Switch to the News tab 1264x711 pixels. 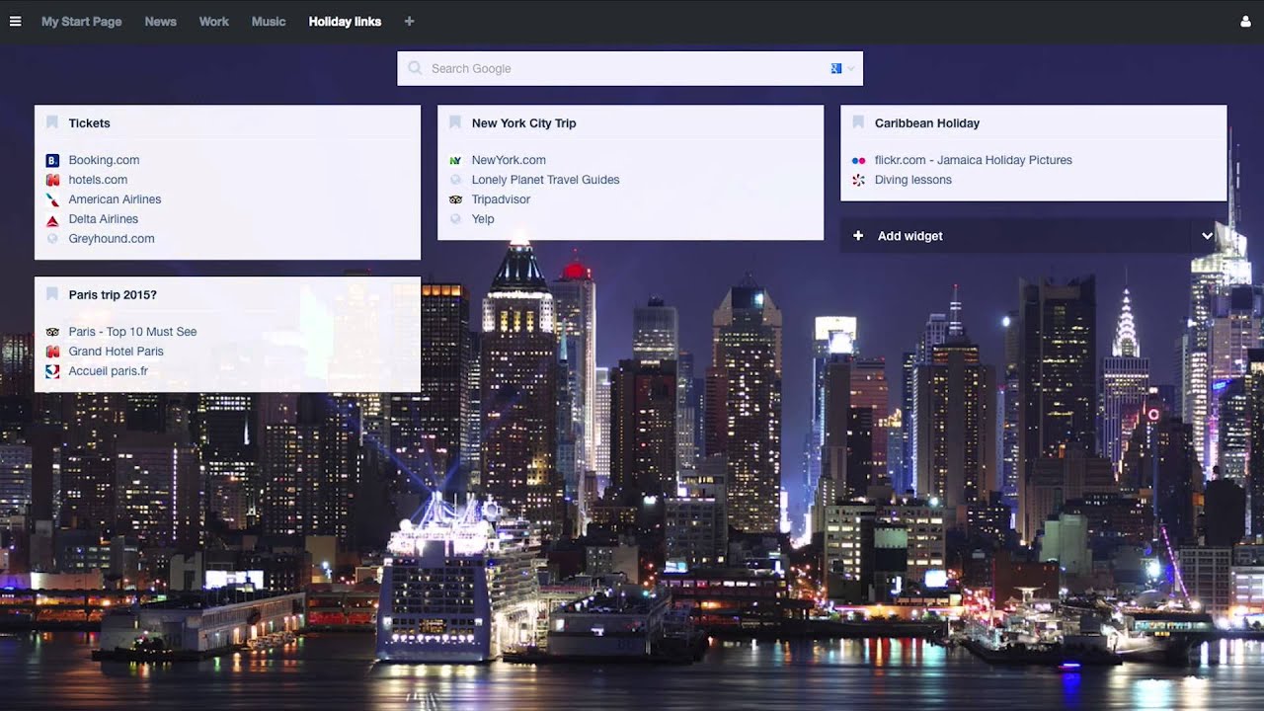160,21
